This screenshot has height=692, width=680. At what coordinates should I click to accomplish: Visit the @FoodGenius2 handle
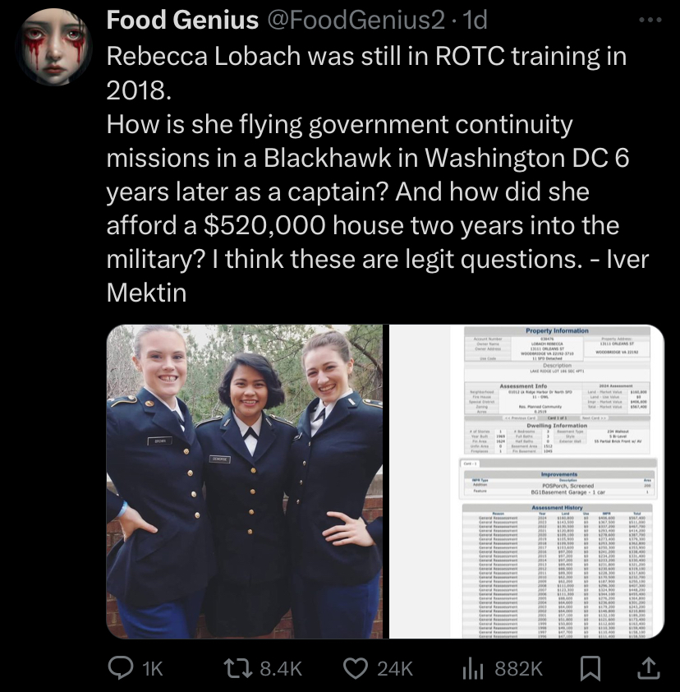[x=356, y=21]
